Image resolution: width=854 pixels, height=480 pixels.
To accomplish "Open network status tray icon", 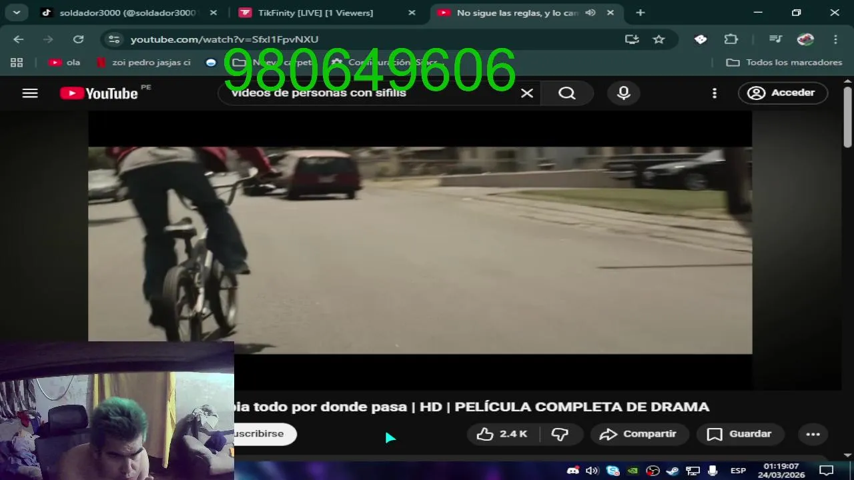I will click(x=693, y=471).
